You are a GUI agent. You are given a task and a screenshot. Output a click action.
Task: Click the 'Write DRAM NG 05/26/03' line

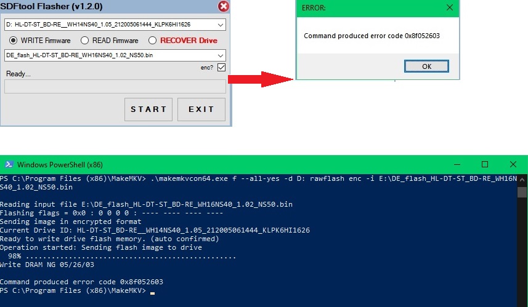[47, 265]
